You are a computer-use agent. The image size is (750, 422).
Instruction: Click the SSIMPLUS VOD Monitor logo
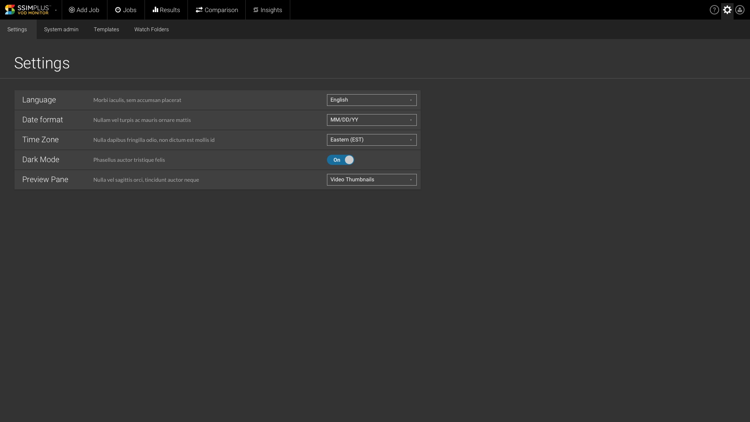tap(27, 10)
